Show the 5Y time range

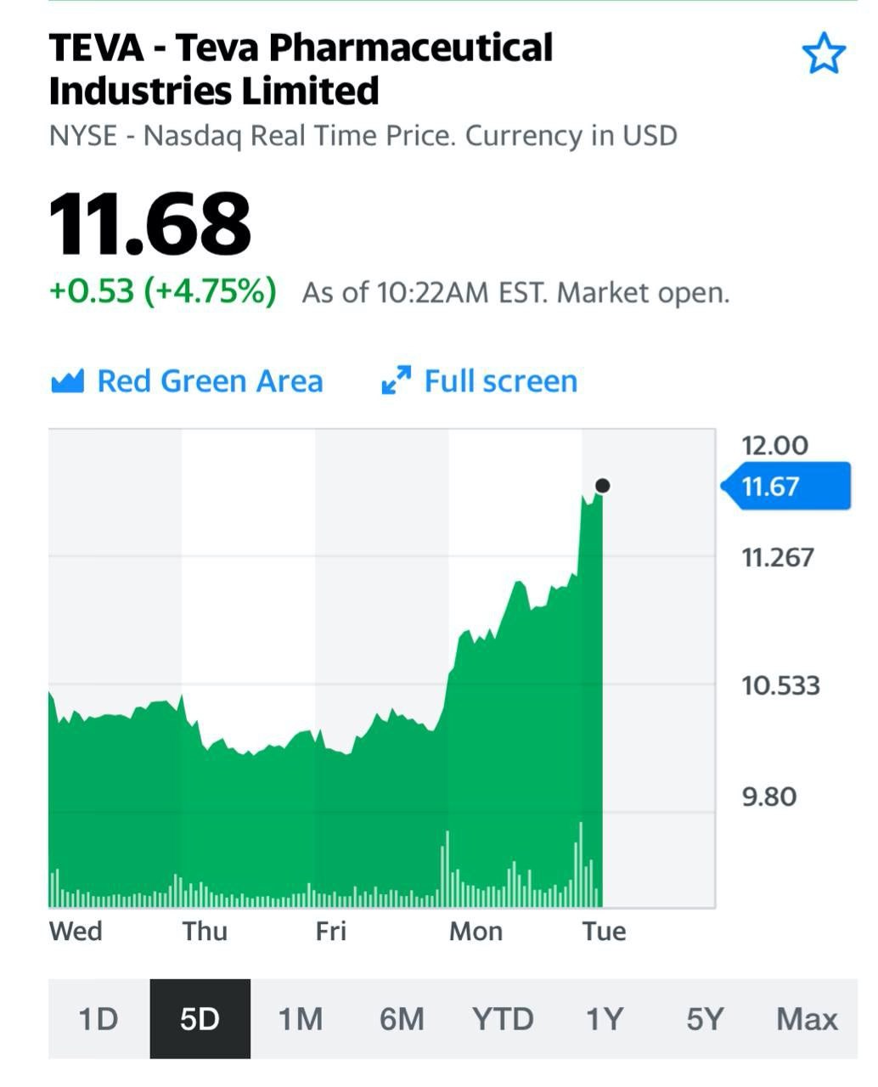(x=706, y=1018)
